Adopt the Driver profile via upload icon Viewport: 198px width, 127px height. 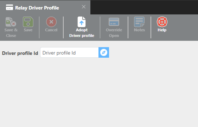click(82, 22)
